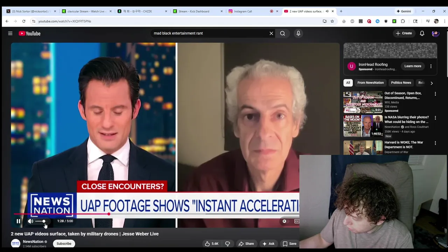This screenshot has height=252, width=448.
Task: Open the Extensions puzzle piece menu
Action: 403,21
